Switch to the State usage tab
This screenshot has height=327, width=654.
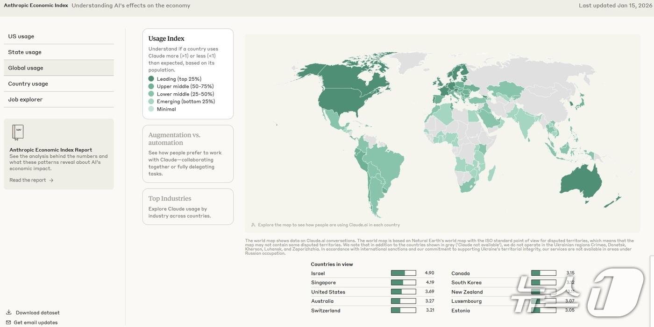click(25, 52)
